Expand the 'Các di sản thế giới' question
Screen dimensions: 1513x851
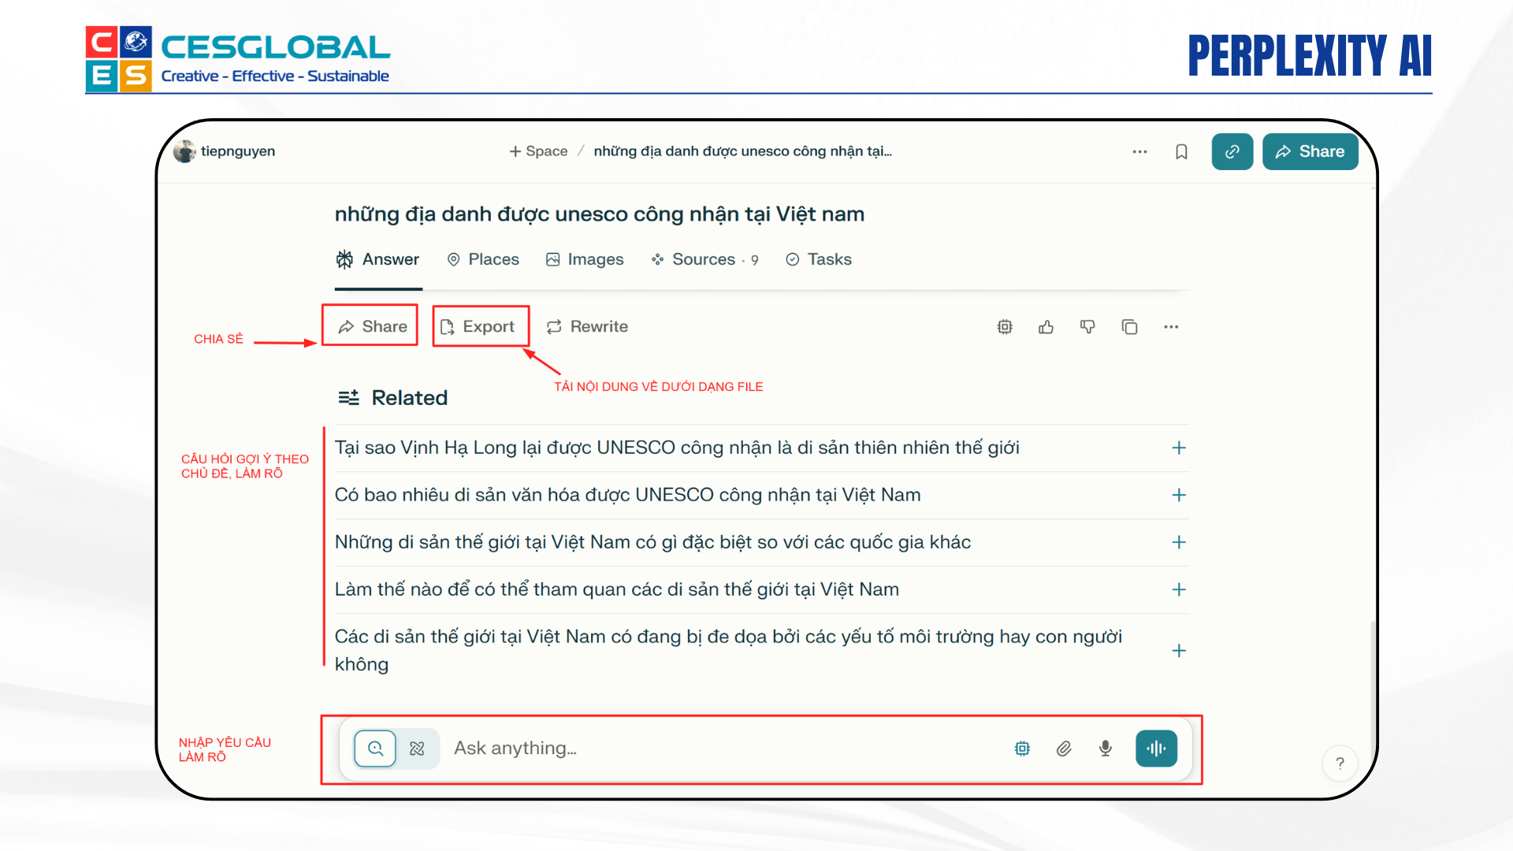pyautogui.click(x=1179, y=650)
